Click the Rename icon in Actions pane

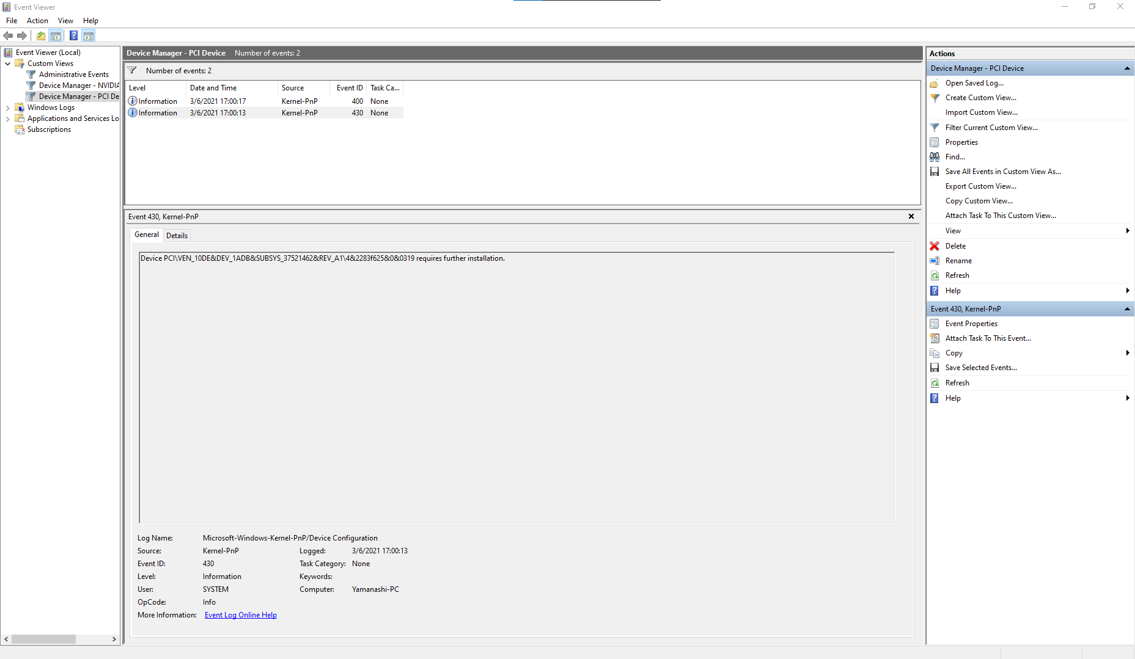(935, 261)
